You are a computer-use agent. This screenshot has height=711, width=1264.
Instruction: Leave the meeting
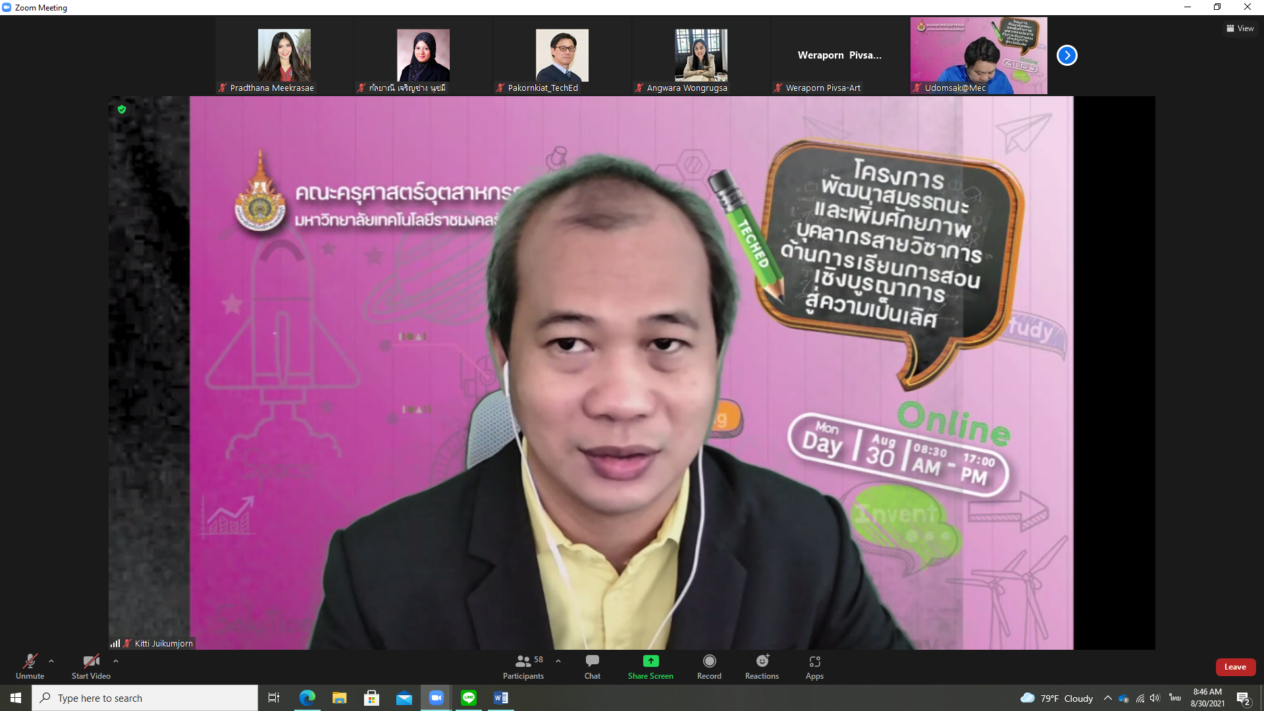[1235, 667]
